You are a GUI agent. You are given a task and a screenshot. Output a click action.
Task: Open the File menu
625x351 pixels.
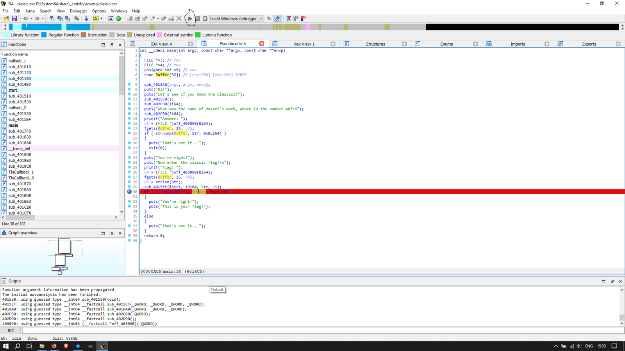click(x=5, y=11)
